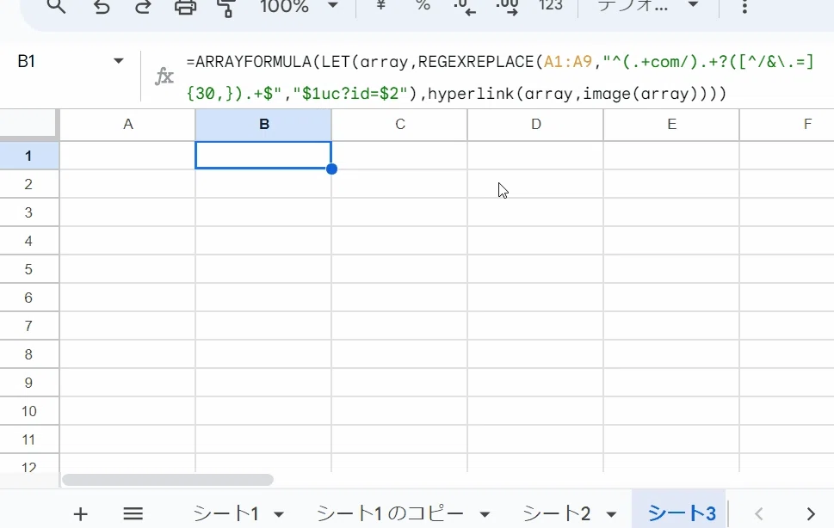Select column B header

click(x=264, y=125)
